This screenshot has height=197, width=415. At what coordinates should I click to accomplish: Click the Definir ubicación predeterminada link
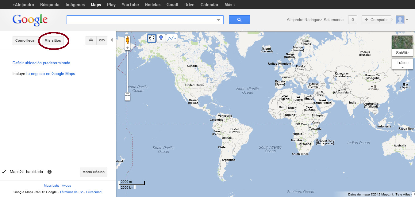point(41,63)
